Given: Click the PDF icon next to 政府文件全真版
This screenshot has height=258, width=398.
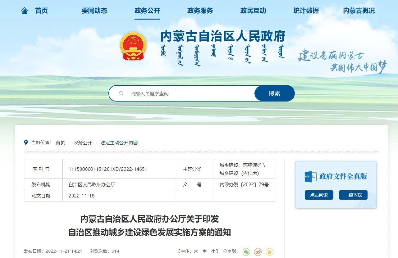Looking at the screenshot, I should pyautogui.click(x=310, y=177).
